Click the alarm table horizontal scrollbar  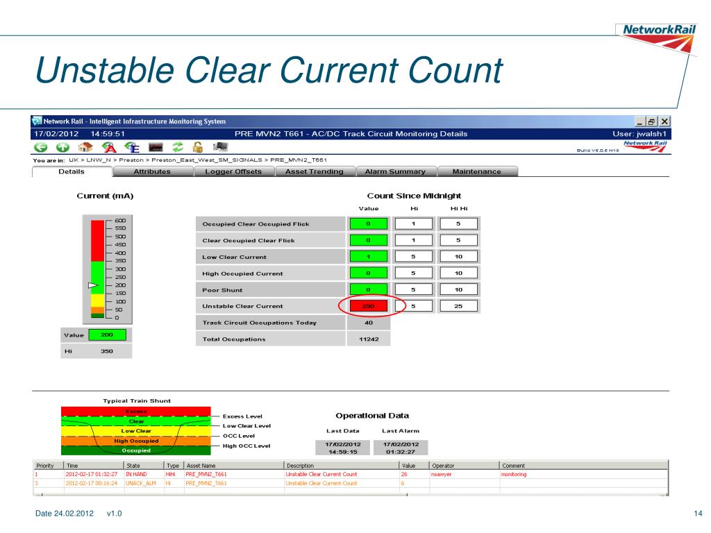[x=351, y=494]
